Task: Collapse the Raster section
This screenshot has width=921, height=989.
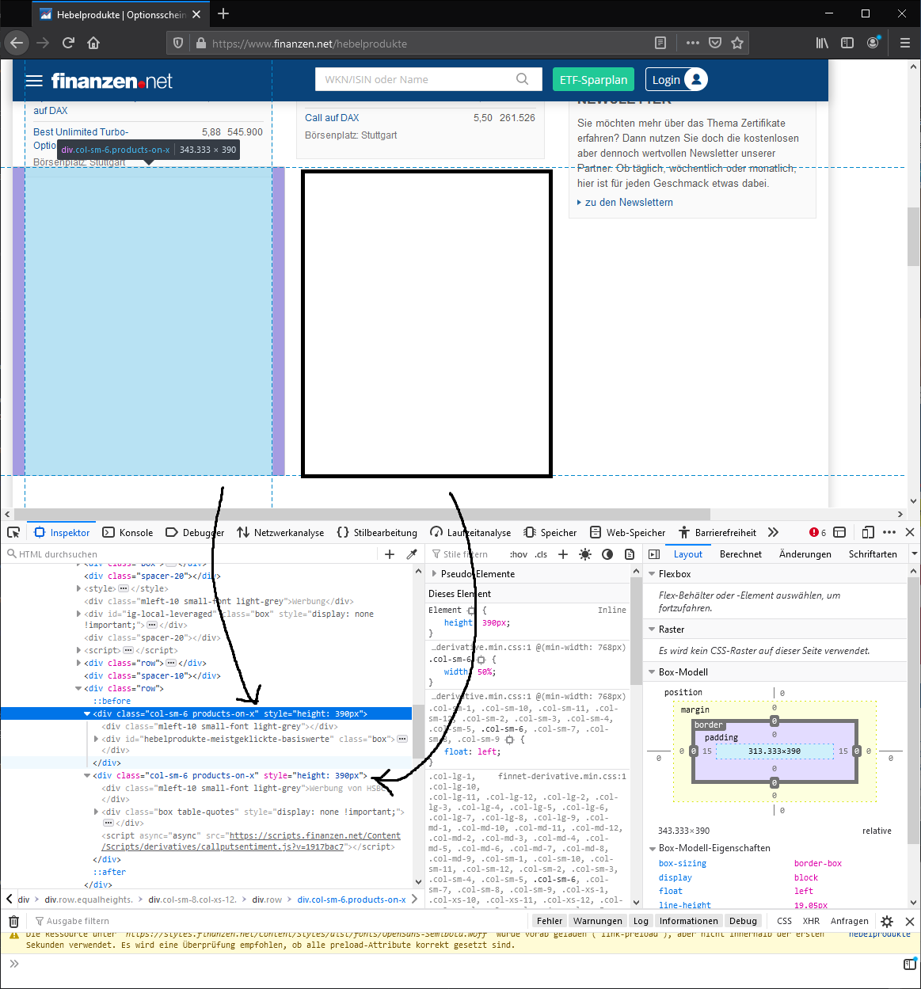Action: tap(652, 630)
